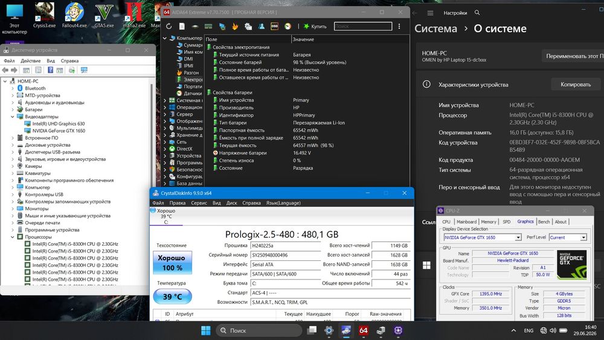
Task: Open CPU-Z Perf Level dropdown
Action: 583,237
